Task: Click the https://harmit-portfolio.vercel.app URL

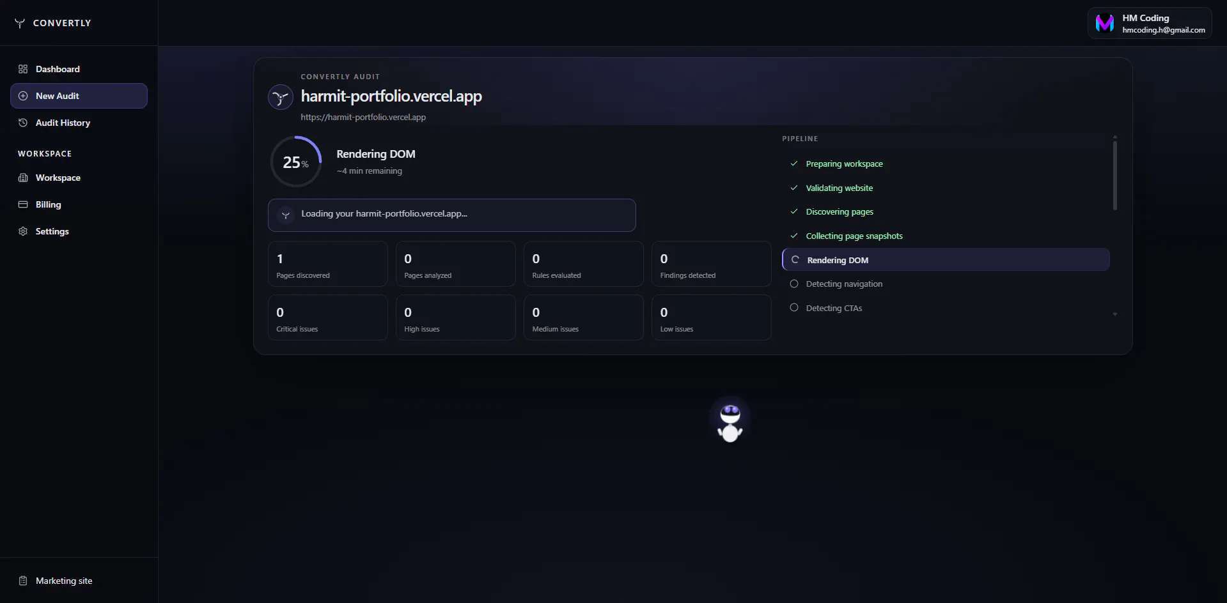Action: pos(363,118)
